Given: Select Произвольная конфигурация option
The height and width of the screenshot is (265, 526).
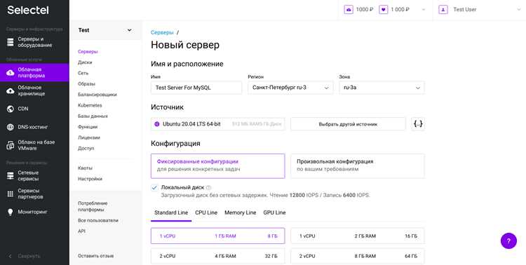Looking at the screenshot, I should pos(358,166).
